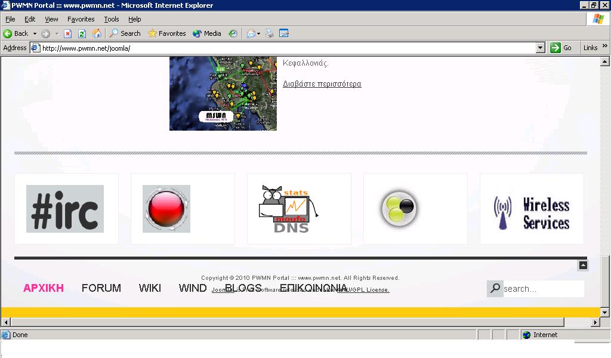
Task: Open the red button icon tile
Action: (166, 209)
